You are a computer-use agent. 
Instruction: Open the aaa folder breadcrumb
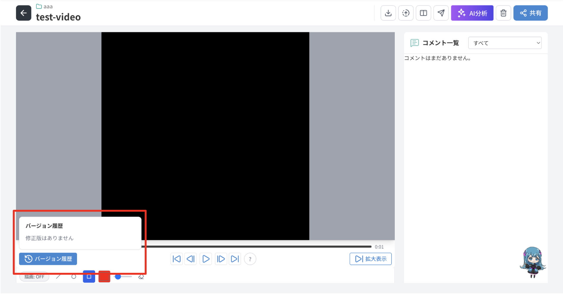(x=44, y=6)
